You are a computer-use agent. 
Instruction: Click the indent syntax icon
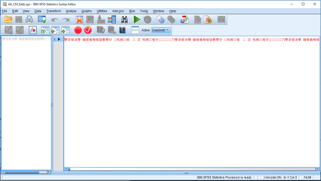(55, 30)
